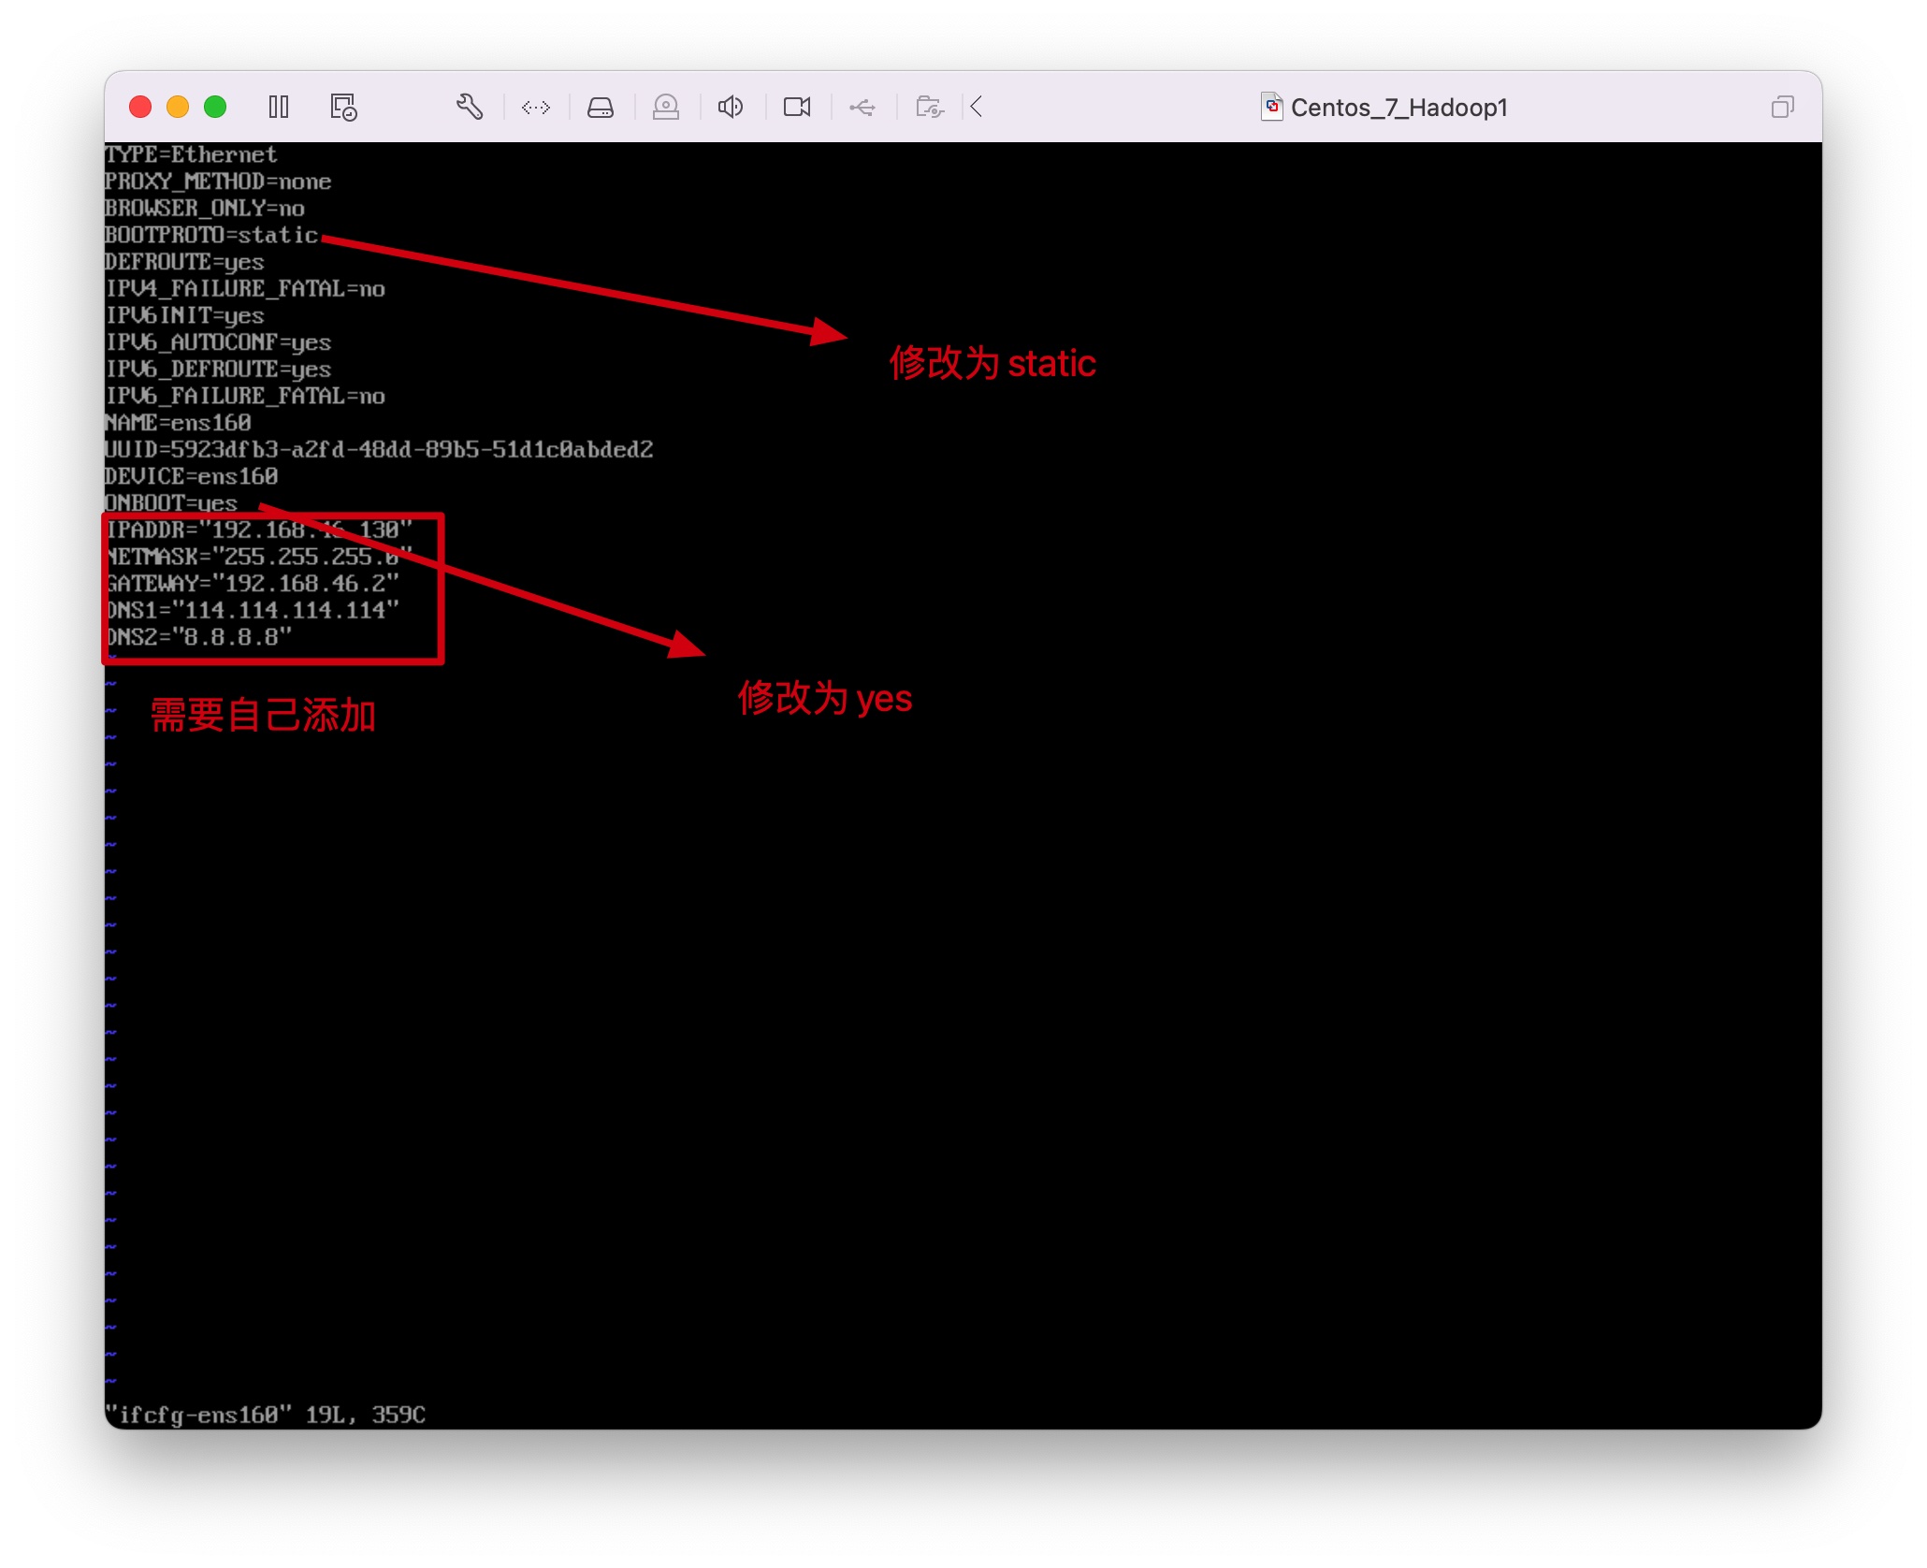Click the NAME=ens160 line

coord(178,423)
